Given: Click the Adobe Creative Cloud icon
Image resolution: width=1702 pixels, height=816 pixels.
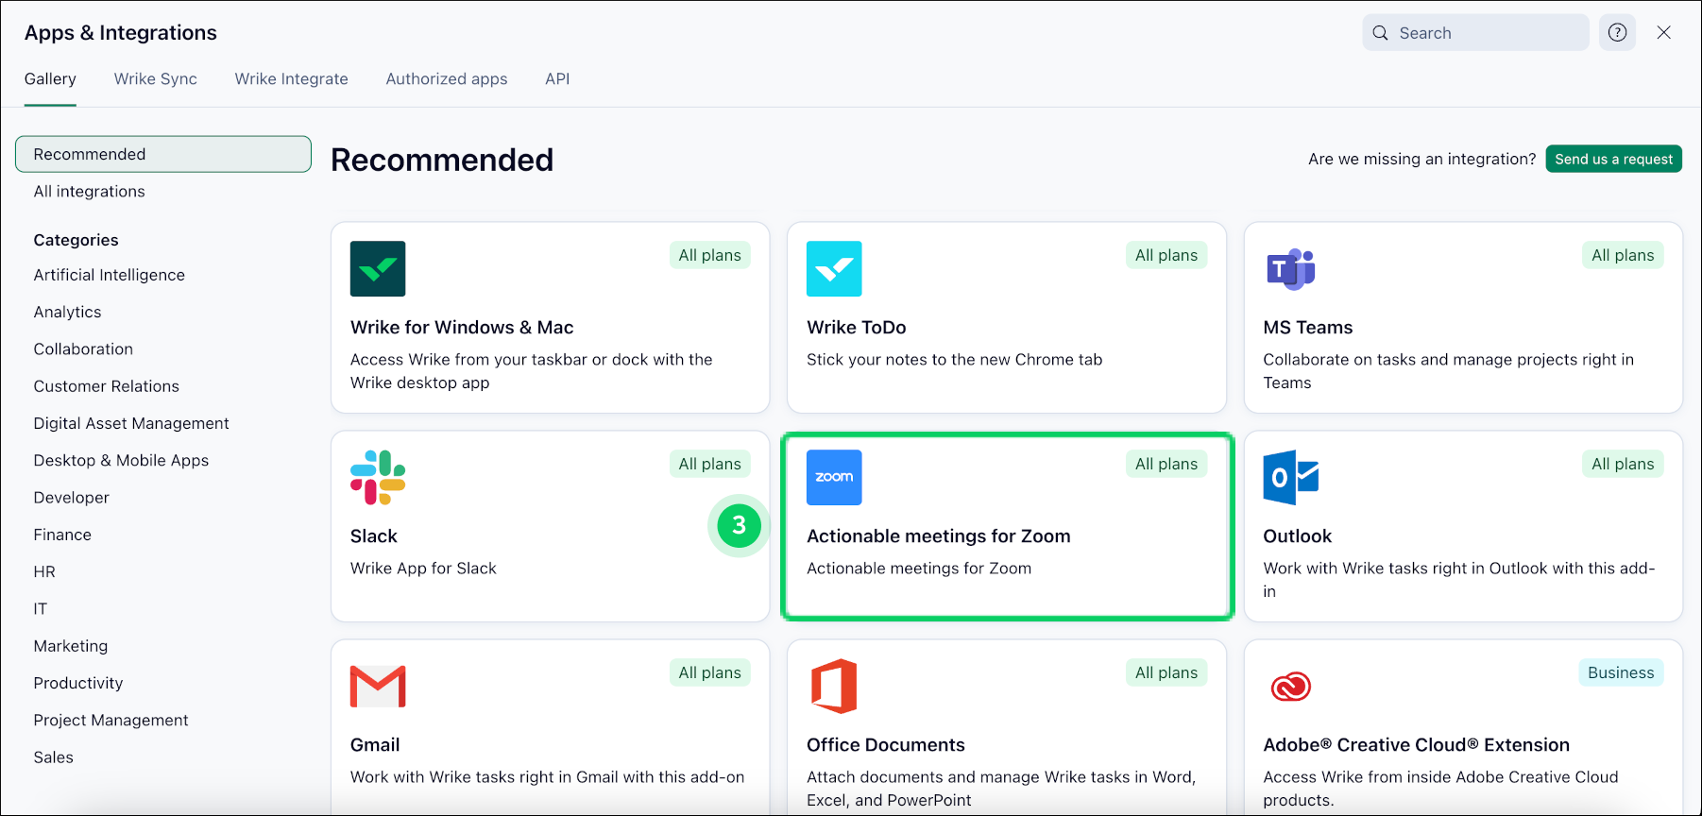Looking at the screenshot, I should click(x=1290, y=687).
